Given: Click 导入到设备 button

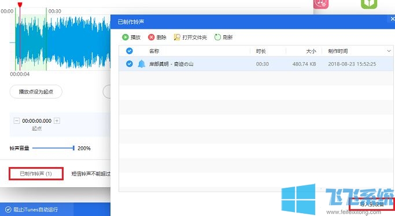Looking at the screenshot, I should (372, 204).
